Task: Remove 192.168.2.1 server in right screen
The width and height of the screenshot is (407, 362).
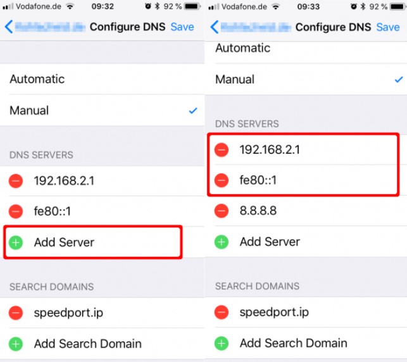Action: click(222, 150)
